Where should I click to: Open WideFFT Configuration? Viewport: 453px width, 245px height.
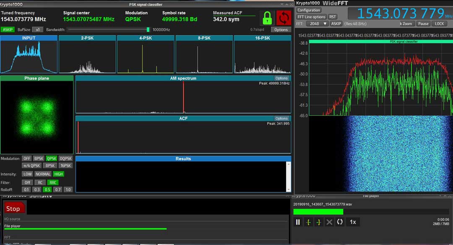tap(309, 10)
